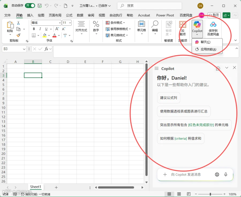Select the Sheet1 tab
Image resolution: width=241 pixels, height=197 pixels.
point(36,187)
